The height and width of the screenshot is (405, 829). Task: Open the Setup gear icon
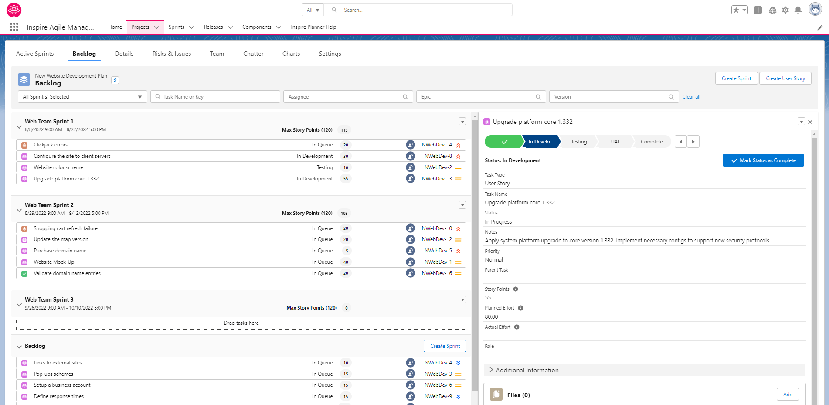click(x=785, y=10)
